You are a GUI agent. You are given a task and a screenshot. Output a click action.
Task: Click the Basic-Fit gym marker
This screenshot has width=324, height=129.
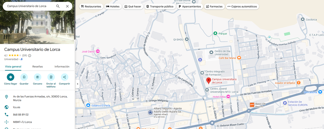point(252,105)
